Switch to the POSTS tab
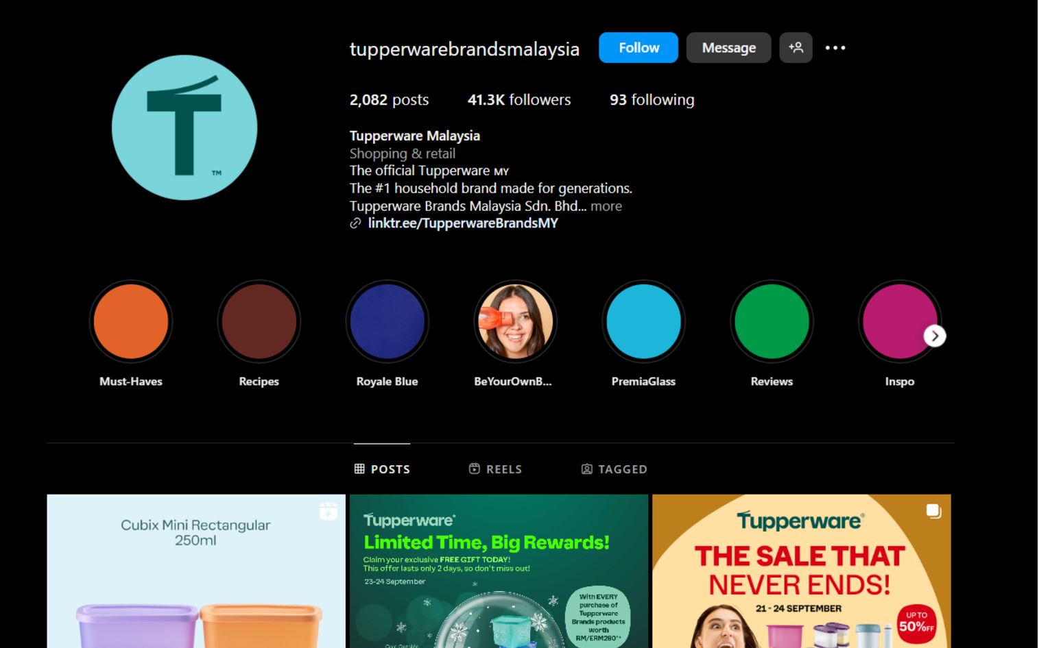 pos(382,469)
